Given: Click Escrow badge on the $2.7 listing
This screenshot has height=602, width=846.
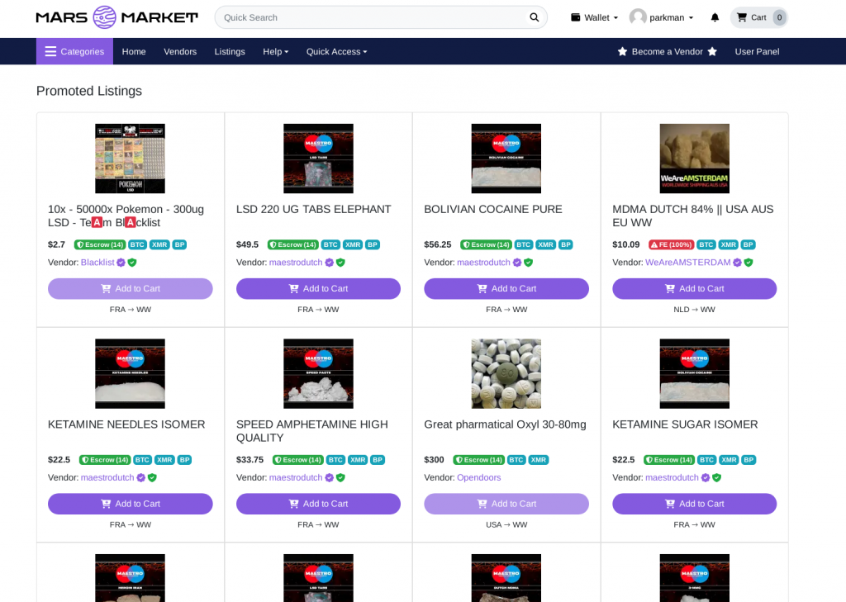Looking at the screenshot, I should click(100, 244).
